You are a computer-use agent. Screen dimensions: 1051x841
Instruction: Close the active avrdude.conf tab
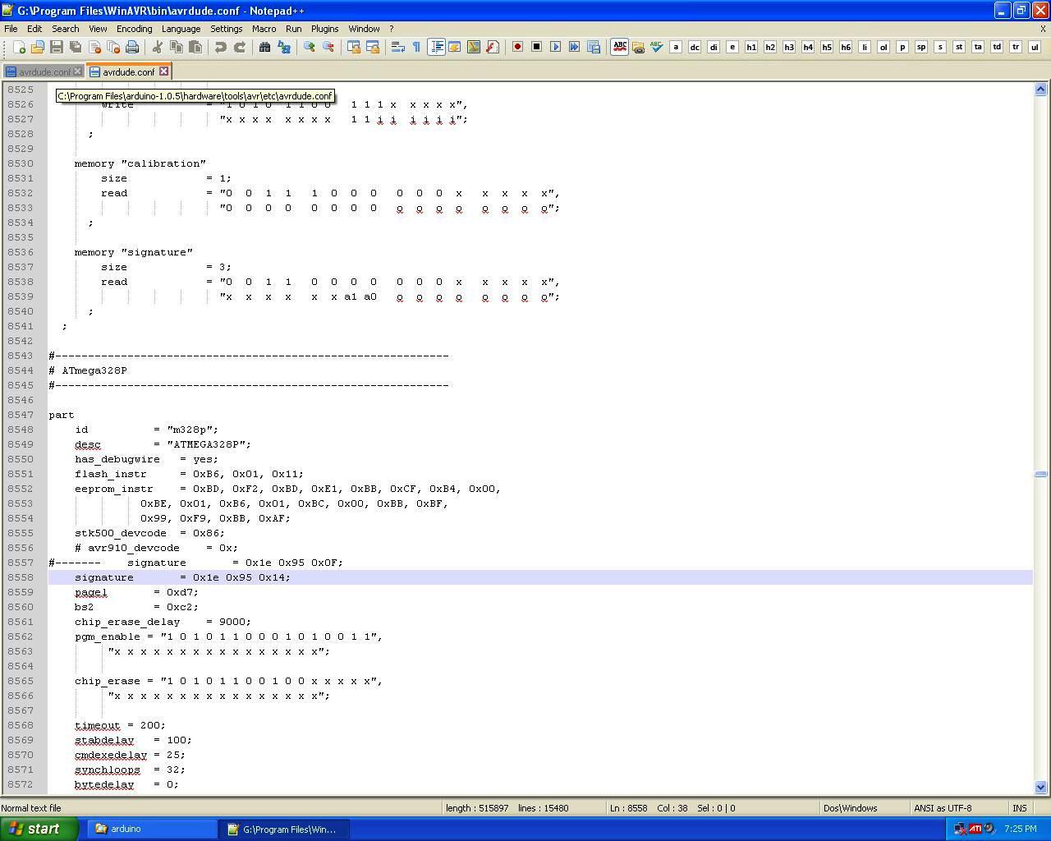[x=163, y=71]
